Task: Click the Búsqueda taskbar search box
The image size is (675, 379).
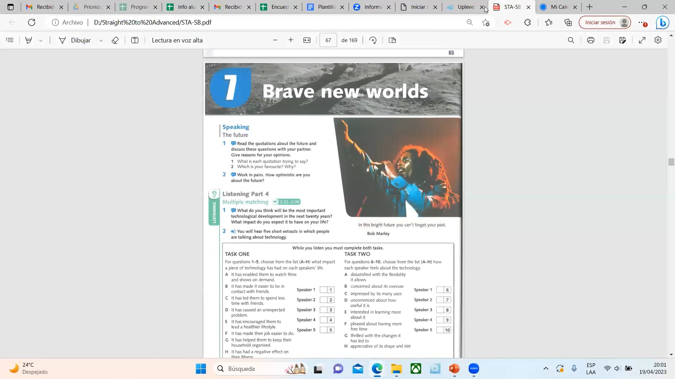Action: tap(261, 369)
